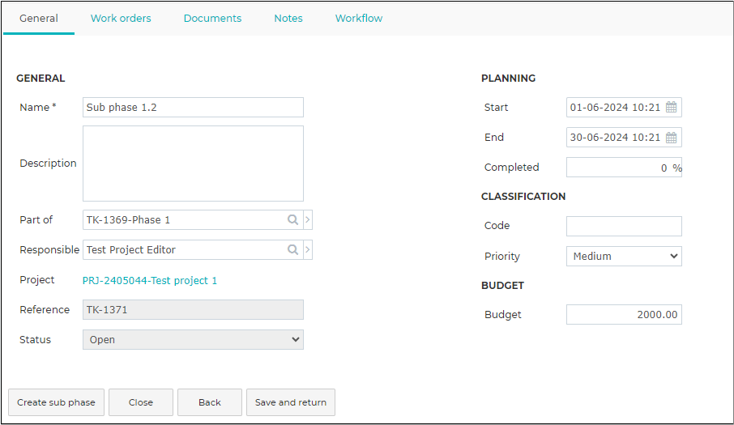
Task: Open the Documents tab
Action: pos(212,19)
